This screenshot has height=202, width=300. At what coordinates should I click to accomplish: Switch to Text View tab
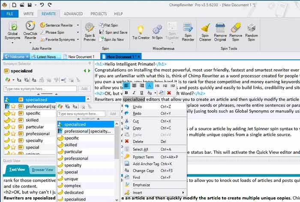(17, 170)
